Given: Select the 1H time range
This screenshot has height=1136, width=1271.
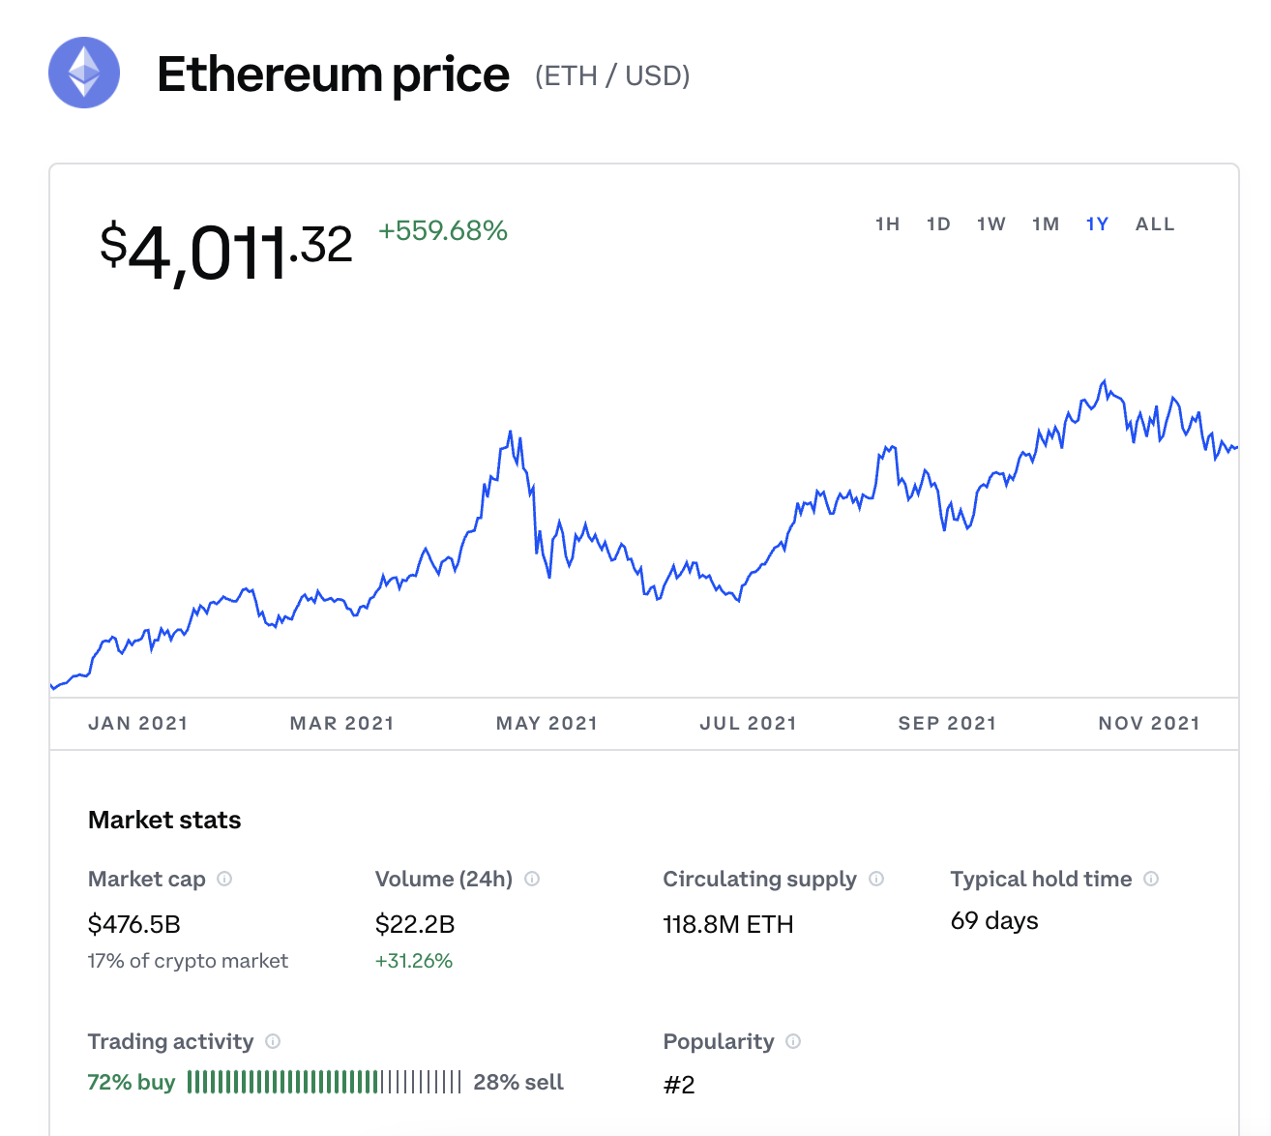Looking at the screenshot, I should [887, 224].
